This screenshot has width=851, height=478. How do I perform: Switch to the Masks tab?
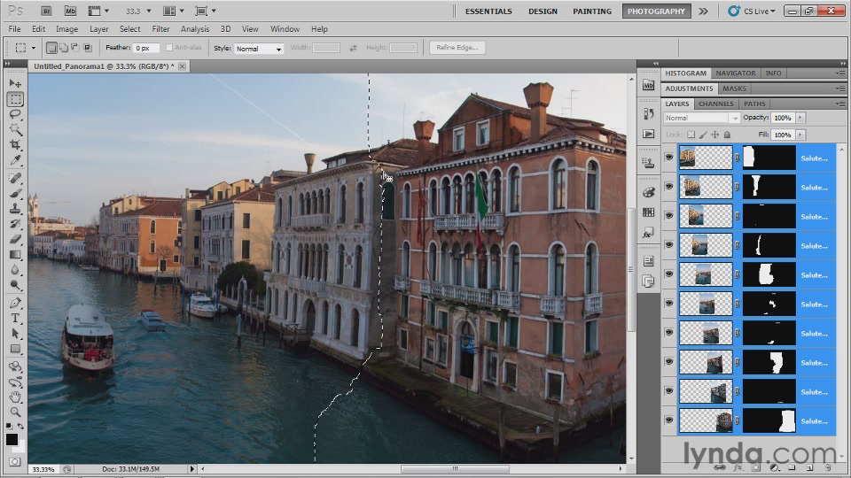pos(734,89)
